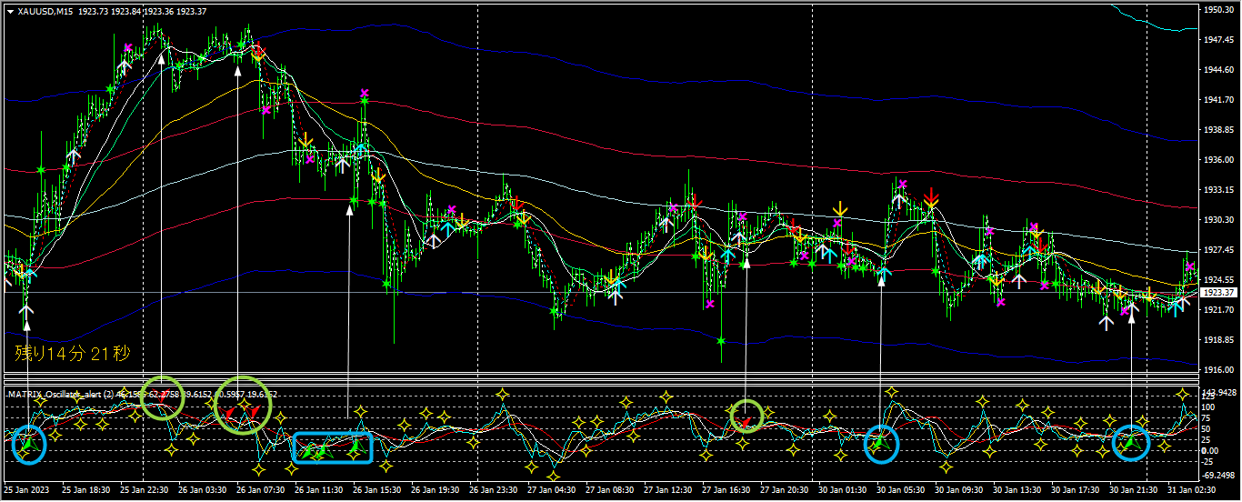
Task: Click price scale value 1941.70
Action: tap(1217, 100)
